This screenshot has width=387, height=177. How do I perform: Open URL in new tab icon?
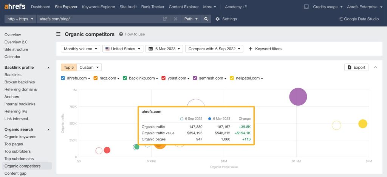[x=165, y=19]
